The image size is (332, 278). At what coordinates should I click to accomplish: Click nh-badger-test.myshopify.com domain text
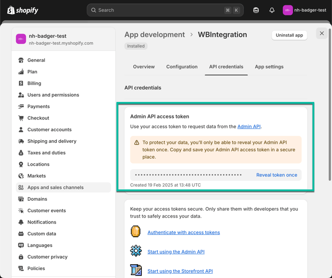(x=61, y=43)
